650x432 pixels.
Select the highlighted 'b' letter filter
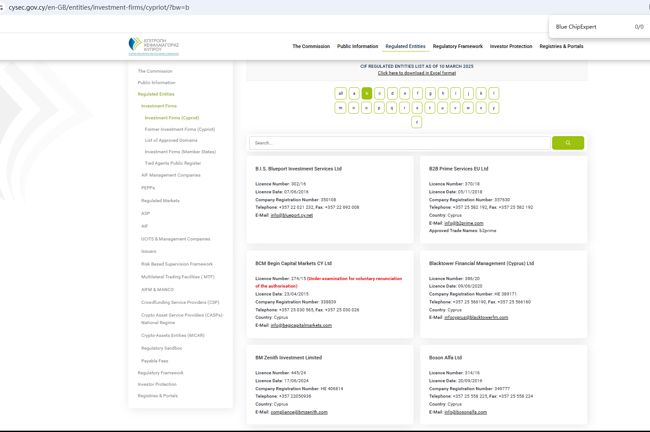366,93
